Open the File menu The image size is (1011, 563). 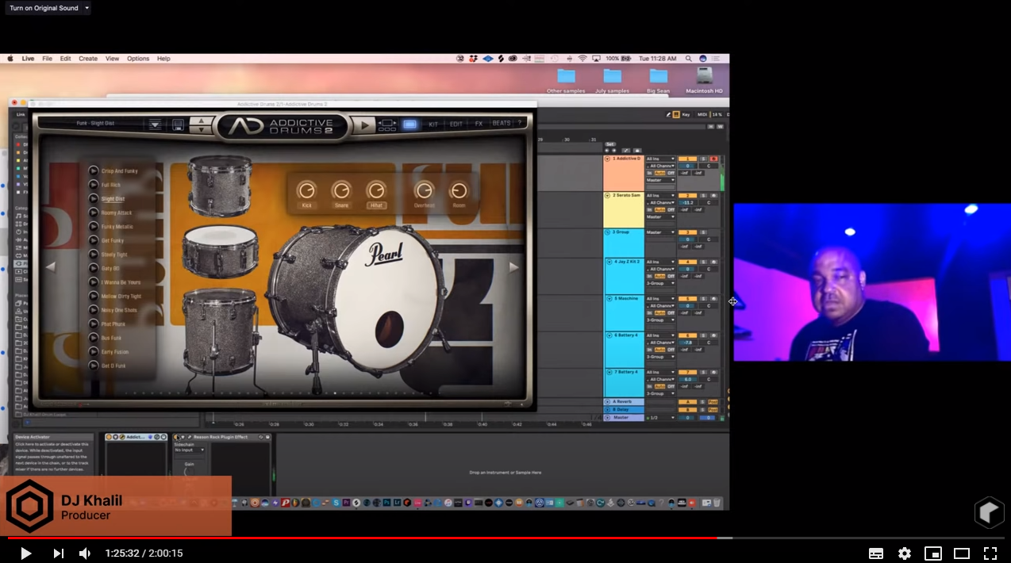click(48, 59)
